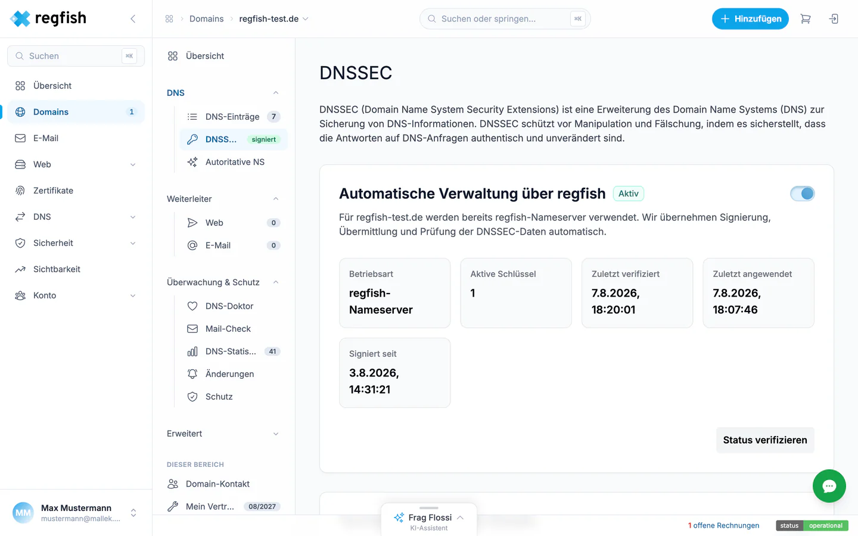Click the E-Mail forwarder at-sign icon

(192, 245)
